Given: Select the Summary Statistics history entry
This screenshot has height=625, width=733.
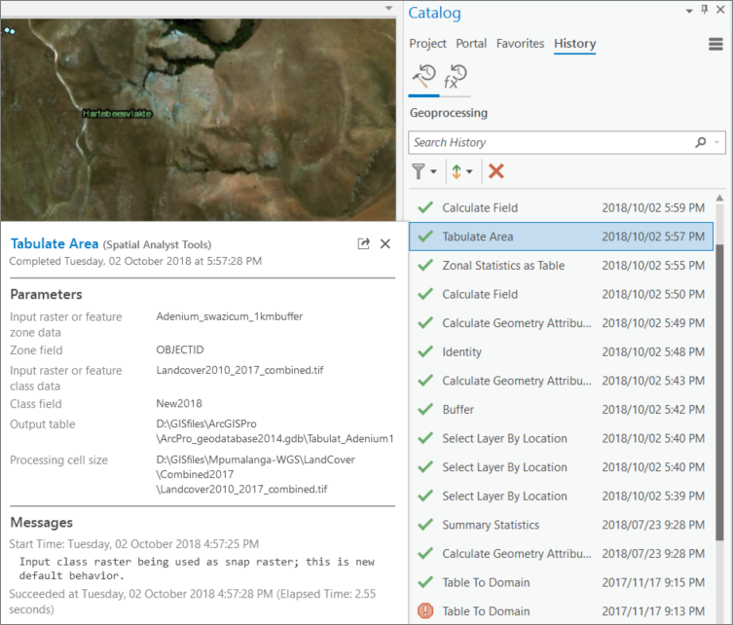Looking at the screenshot, I should 561,525.
